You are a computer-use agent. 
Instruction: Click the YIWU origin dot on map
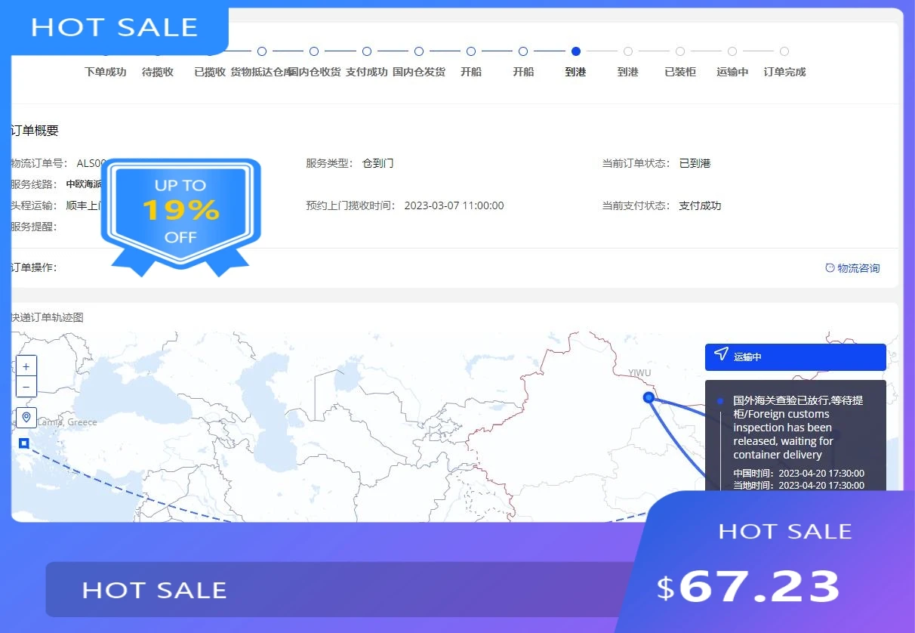[649, 397]
